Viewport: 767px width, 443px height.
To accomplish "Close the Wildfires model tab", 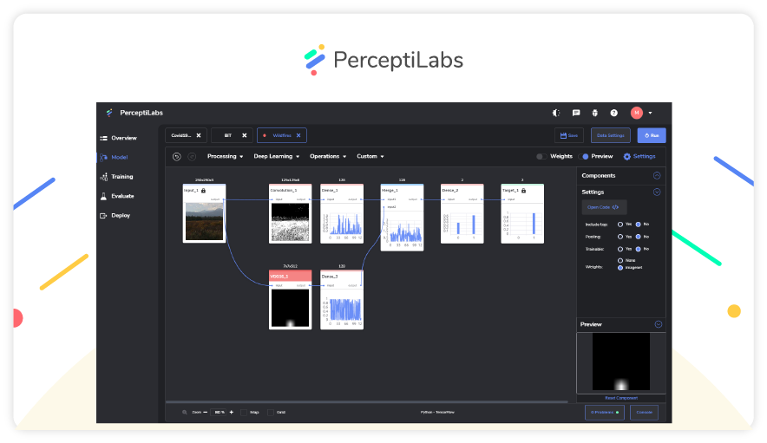I will coord(298,135).
